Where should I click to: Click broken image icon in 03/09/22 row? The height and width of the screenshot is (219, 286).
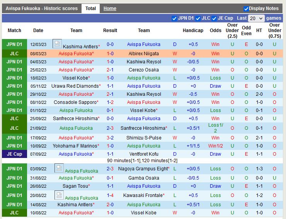click(x=59, y=168)
